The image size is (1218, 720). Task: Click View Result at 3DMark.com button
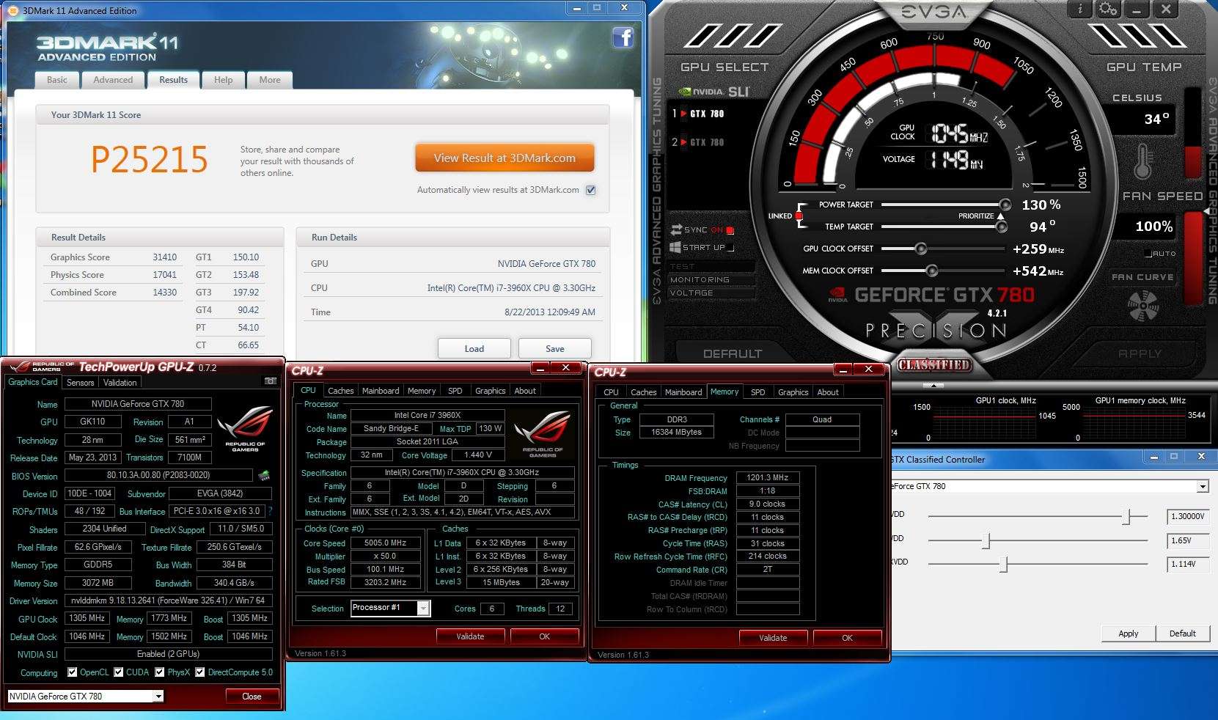[x=505, y=158]
